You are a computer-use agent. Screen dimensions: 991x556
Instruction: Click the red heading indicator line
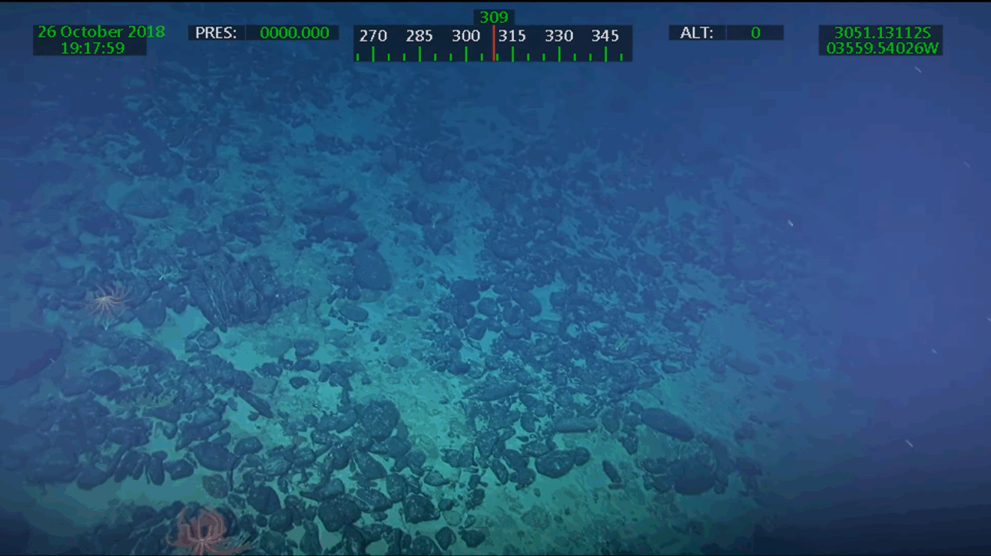[493, 43]
